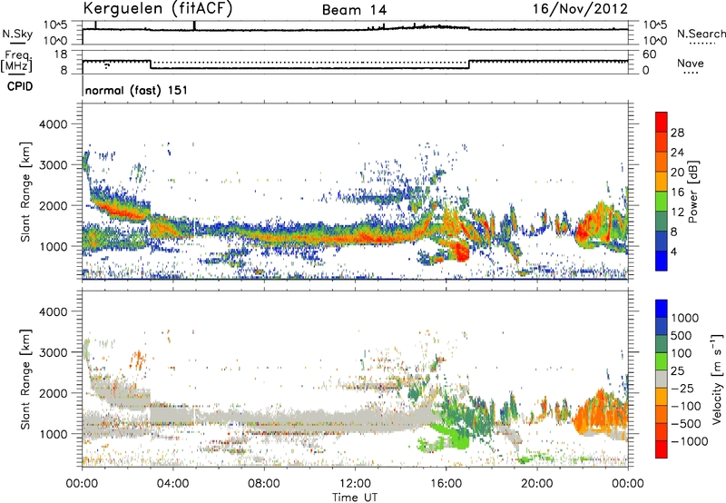
Task: Click the -500 value on the Velocity colorbar
Action: [685, 424]
